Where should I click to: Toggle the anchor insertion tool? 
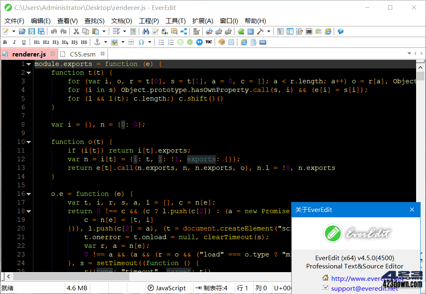click(x=97, y=42)
